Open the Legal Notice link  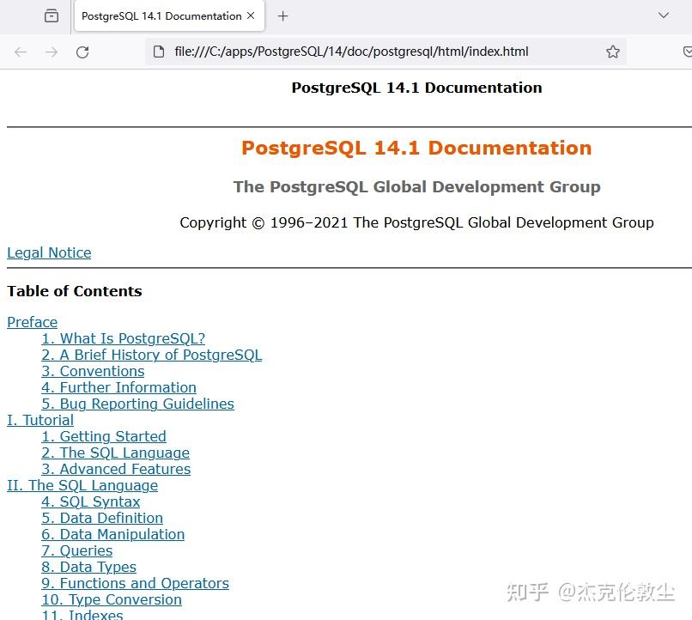pos(49,252)
